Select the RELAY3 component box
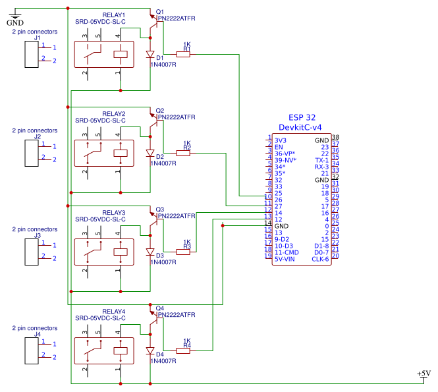The width and height of the screenshot is (438, 392). [x=104, y=252]
